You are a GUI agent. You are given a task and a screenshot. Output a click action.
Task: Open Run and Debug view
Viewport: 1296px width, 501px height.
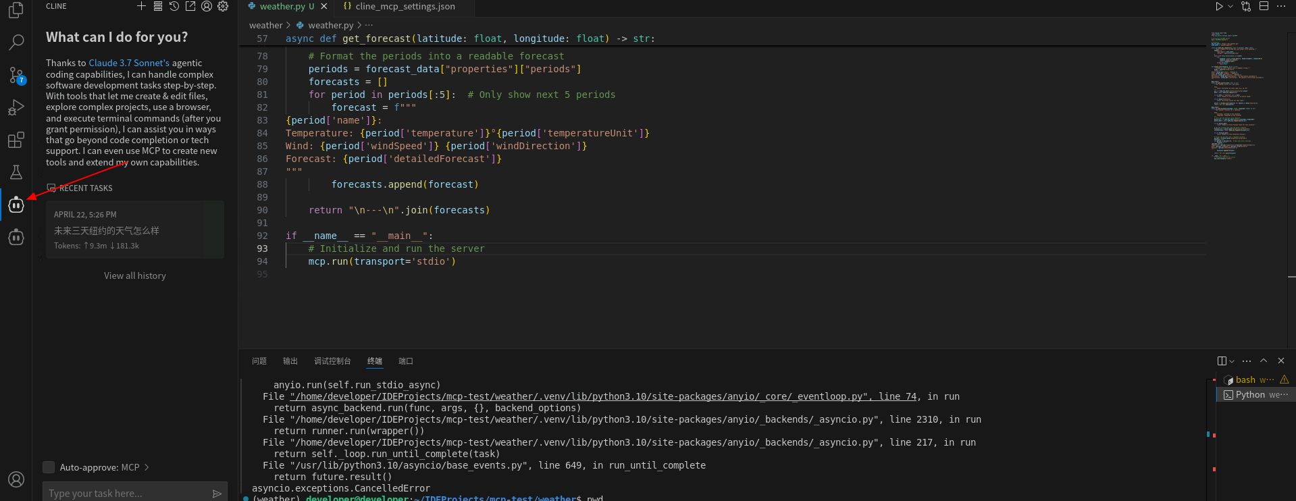[x=16, y=107]
